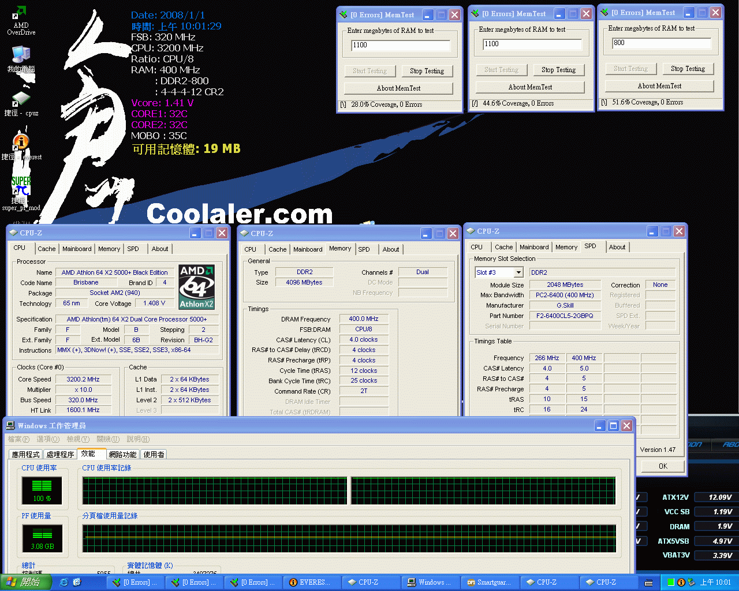Open 檢視(V) menu in Task Manager
Image resolution: width=739 pixels, height=591 pixels.
pyautogui.click(x=78, y=439)
